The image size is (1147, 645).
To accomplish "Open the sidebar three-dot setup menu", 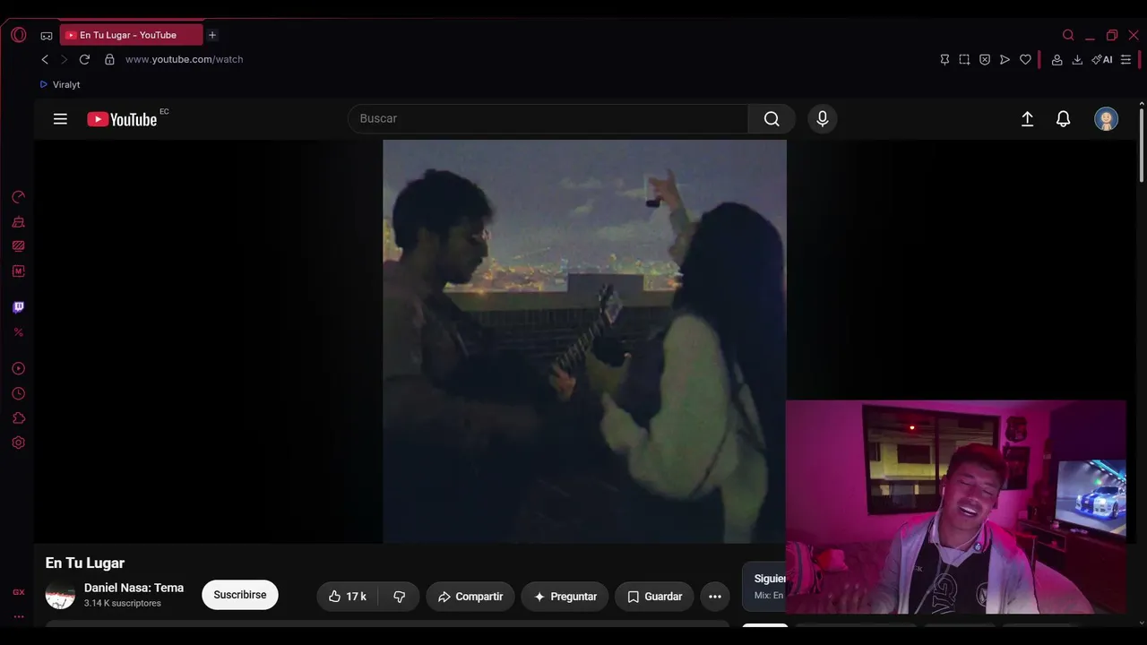I will (x=18, y=616).
